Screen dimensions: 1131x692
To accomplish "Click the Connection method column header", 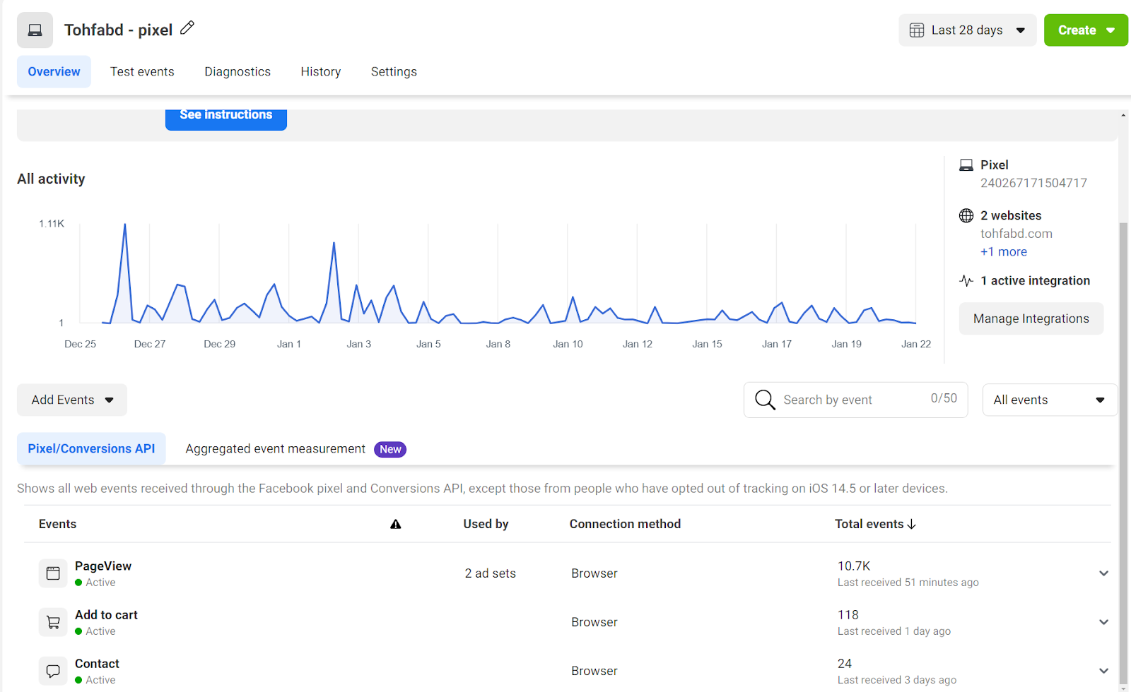I will 625,524.
